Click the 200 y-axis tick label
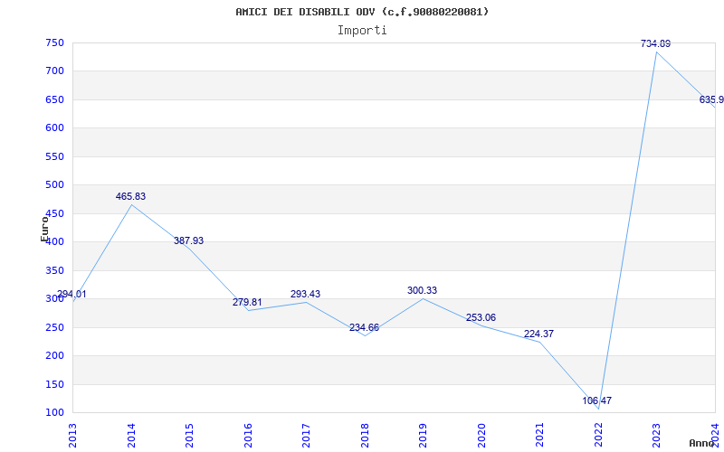 (x=54, y=355)
